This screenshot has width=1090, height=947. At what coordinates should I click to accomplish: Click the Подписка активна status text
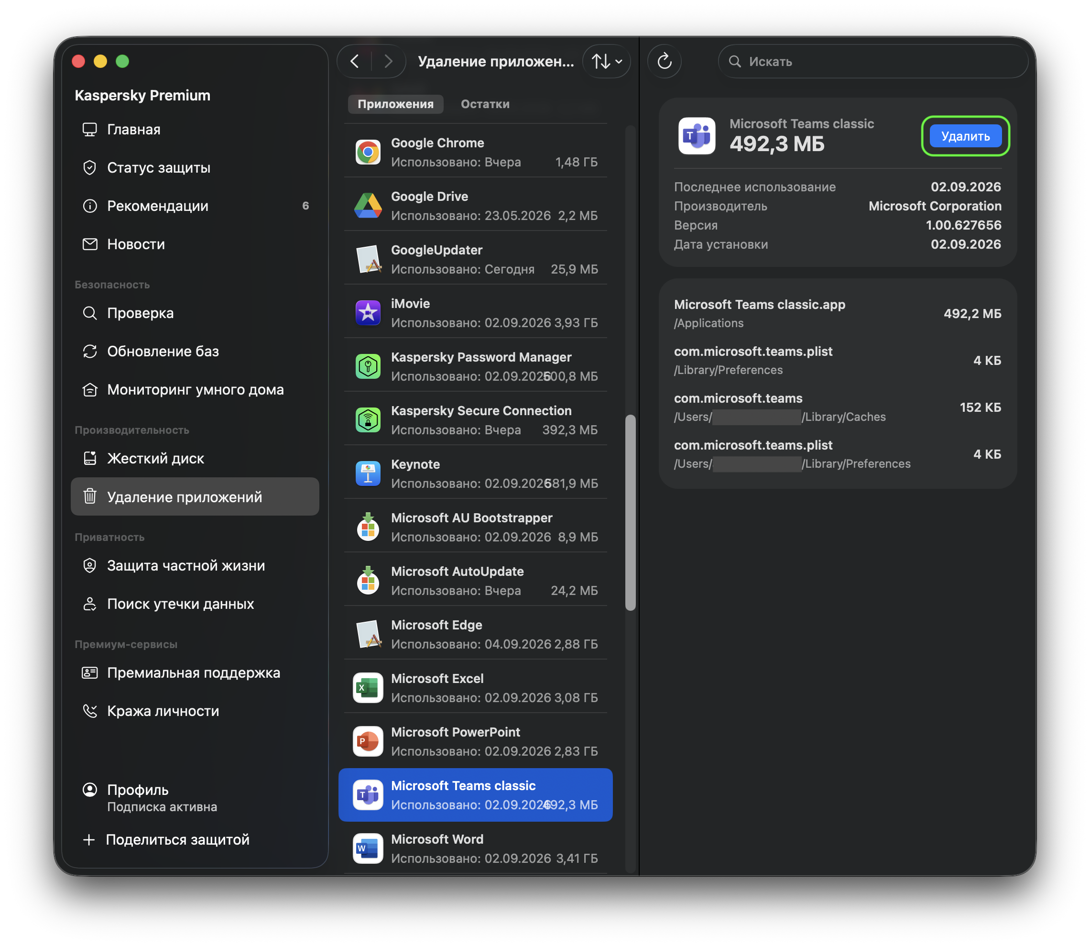point(162,807)
